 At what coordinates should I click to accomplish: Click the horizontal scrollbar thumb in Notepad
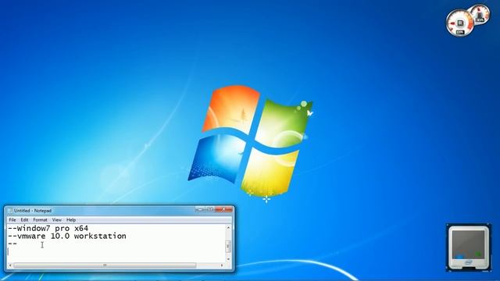(x=105, y=265)
